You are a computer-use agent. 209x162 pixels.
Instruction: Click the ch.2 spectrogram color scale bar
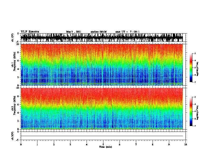click(191, 111)
